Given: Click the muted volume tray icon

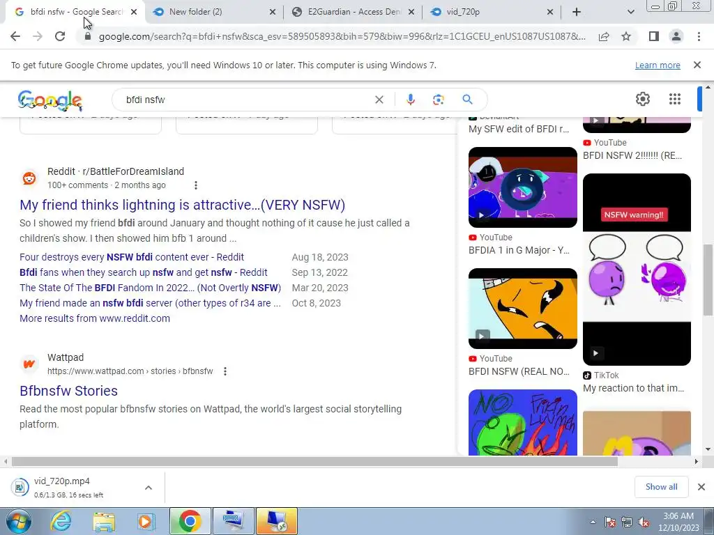Looking at the screenshot, I should point(644,522).
